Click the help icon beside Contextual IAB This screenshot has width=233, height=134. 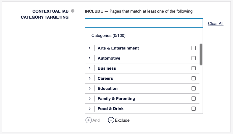73,11
